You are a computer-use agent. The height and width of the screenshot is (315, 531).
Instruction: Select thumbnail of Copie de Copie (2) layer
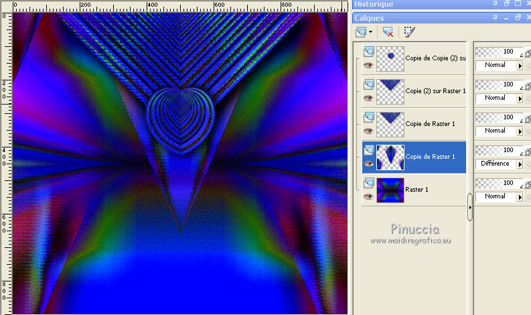pyautogui.click(x=390, y=59)
